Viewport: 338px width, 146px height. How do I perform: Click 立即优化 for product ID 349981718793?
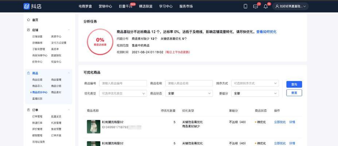click(280, 122)
